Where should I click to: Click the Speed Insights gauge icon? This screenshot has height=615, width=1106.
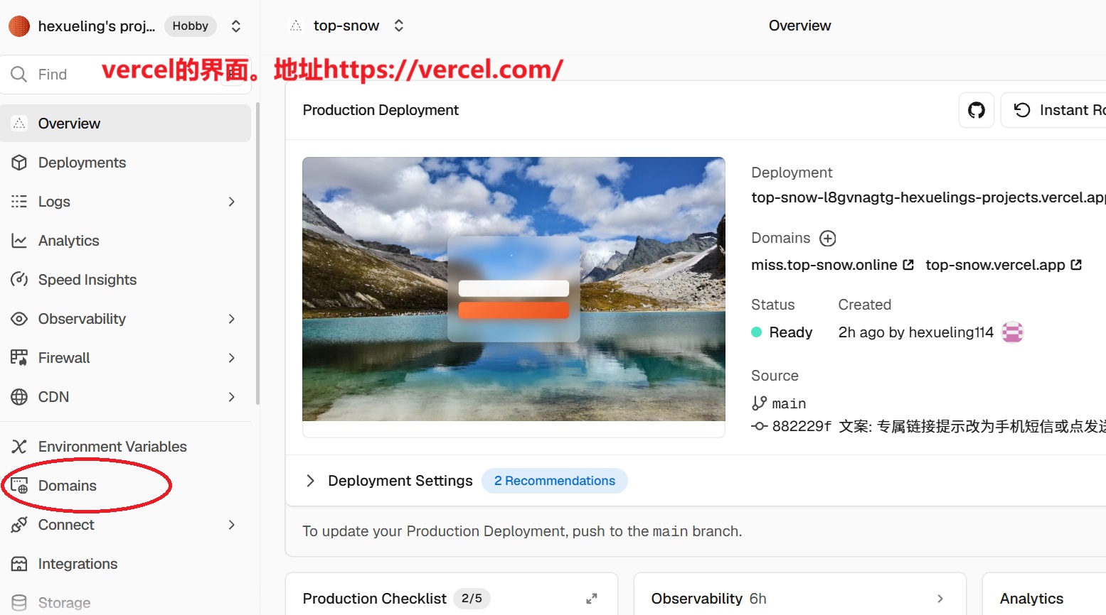point(19,280)
